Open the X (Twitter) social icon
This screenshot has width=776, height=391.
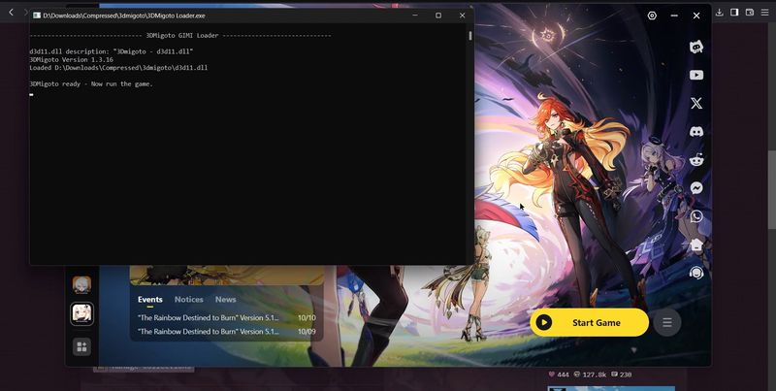(x=696, y=103)
